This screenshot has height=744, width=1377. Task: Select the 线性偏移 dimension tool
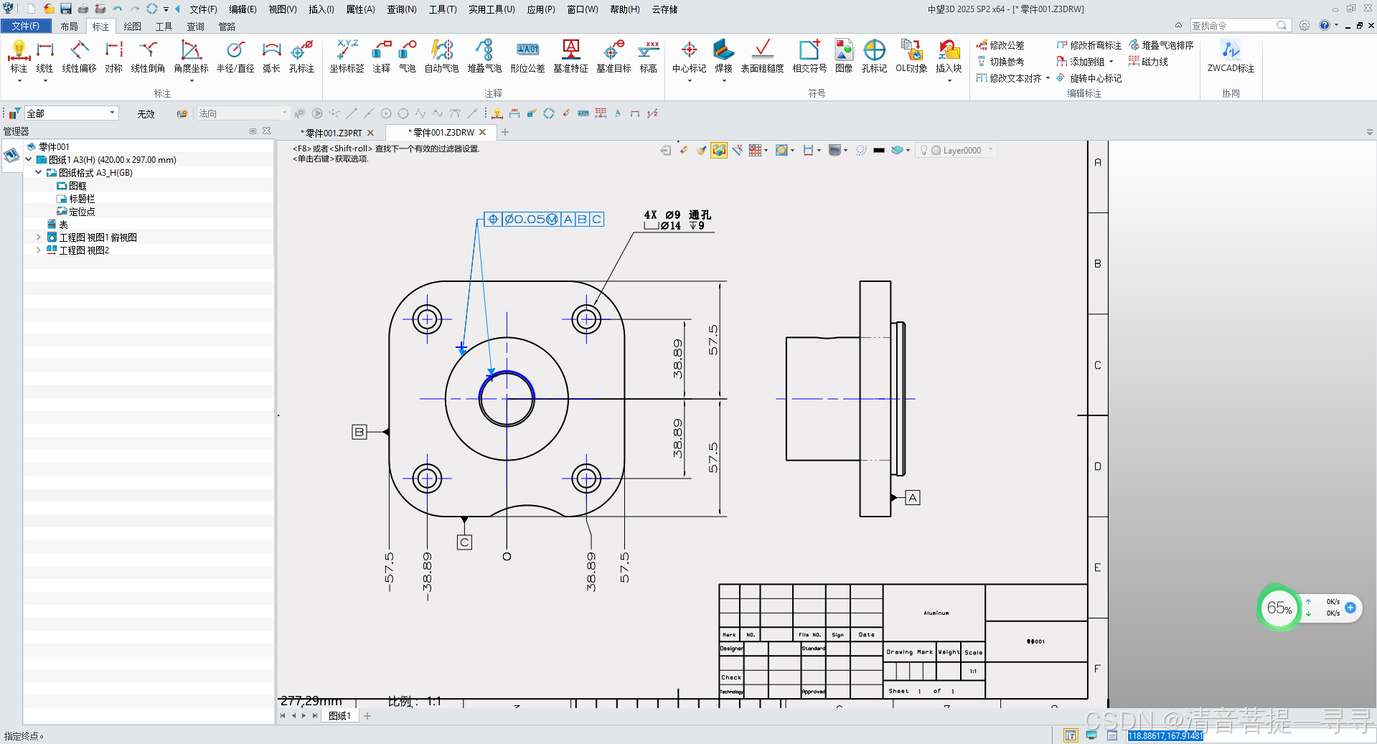(79, 56)
